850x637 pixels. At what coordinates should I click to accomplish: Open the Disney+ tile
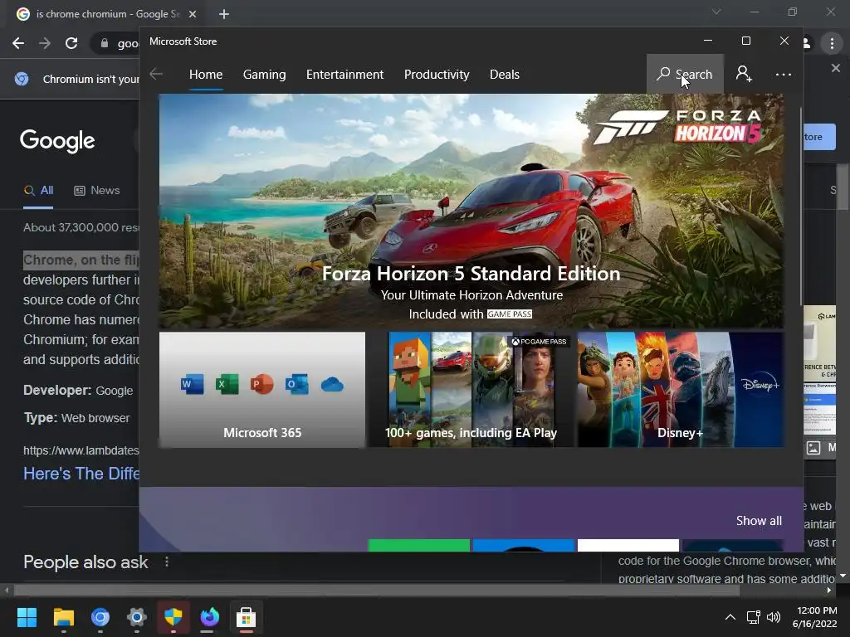coord(681,390)
